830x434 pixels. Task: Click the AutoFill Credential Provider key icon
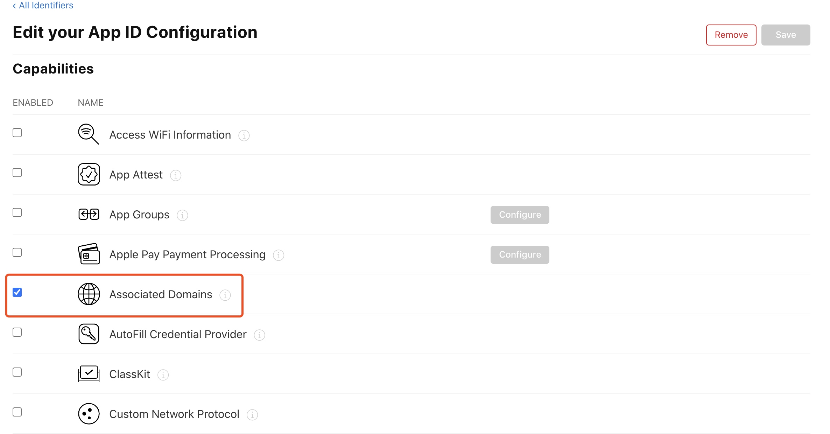coord(89,334)
